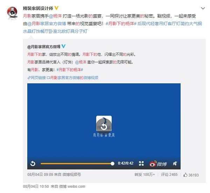Click the Weibo logo in video controls

[x=158, y=164]
